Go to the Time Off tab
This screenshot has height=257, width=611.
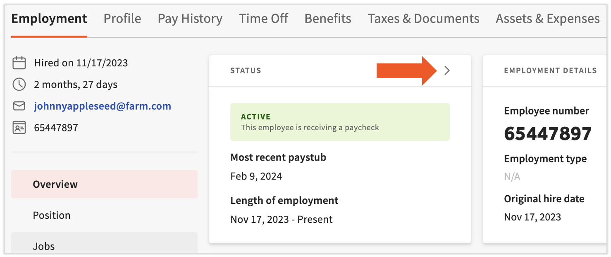(x=263, y=19)
